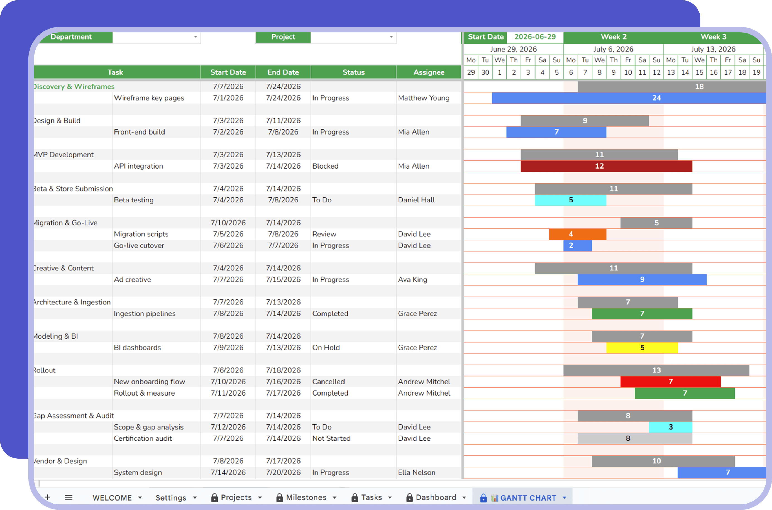The width and height of the screenshot is (772, 510).
Task: Click the lock icon on Projects tab
Action: pos(214,498)
